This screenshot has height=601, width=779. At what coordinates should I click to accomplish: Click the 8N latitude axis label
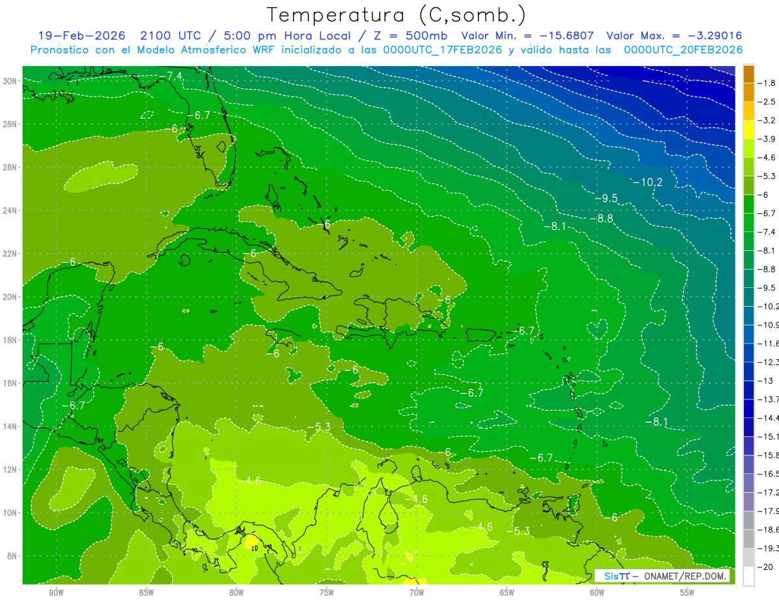pyautogui.click(x=13, y=556)
